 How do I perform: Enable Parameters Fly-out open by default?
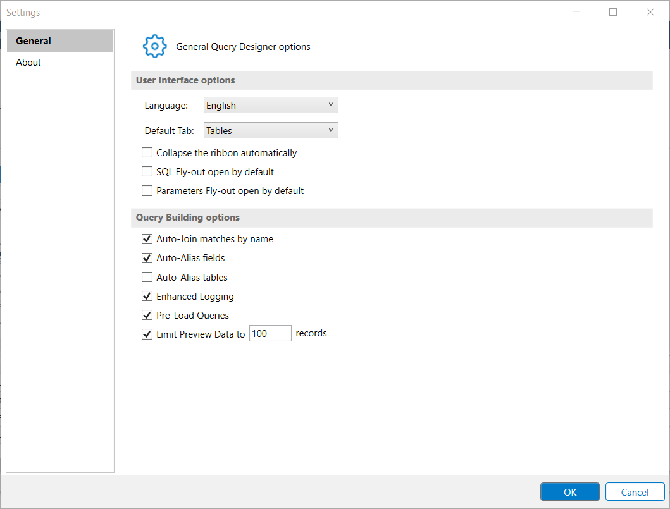click(147, 190)
